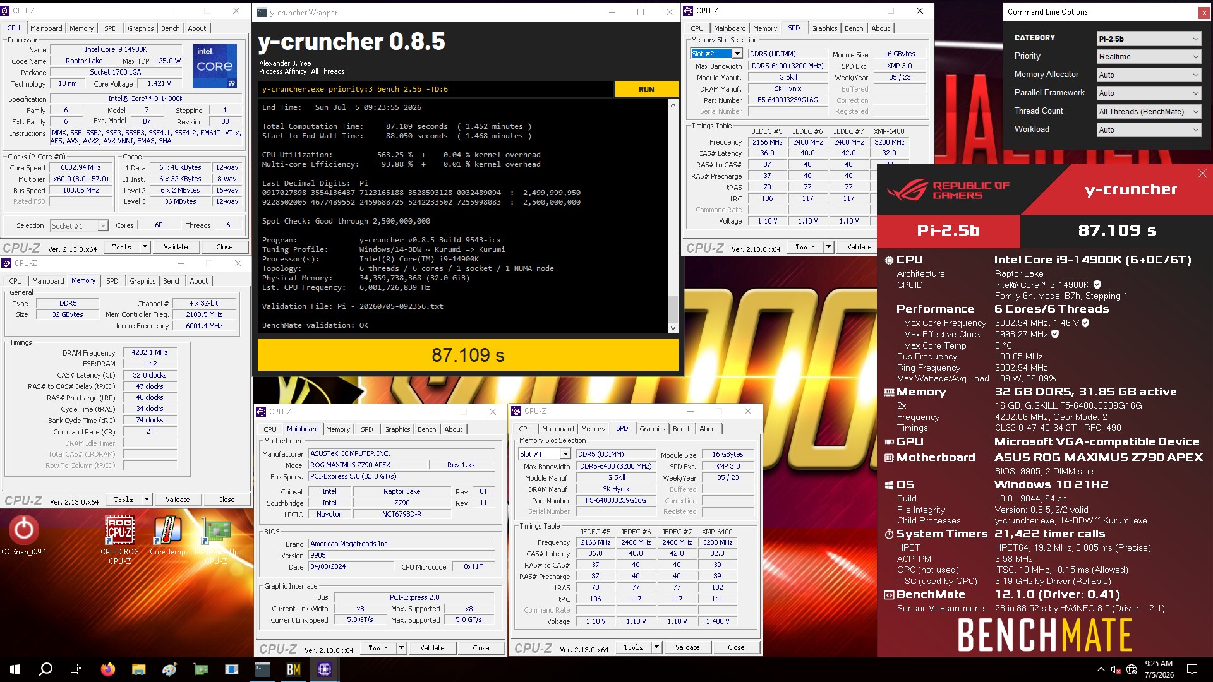The width and height of the screenshot is (1213, 682).
Task: Click BenchMate validation: OK line
Action: coord(315,325)
